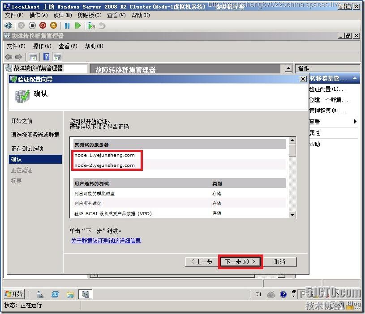
Task: Click the green Reset/Resume VM icon
Action: coord(78,25)
